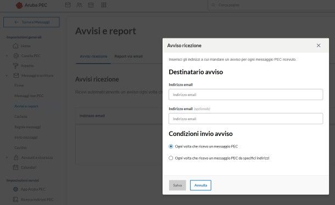Click the Calendari icon in sidebar
The height and width of the screenshot is (205, 335).
[15, 168]
